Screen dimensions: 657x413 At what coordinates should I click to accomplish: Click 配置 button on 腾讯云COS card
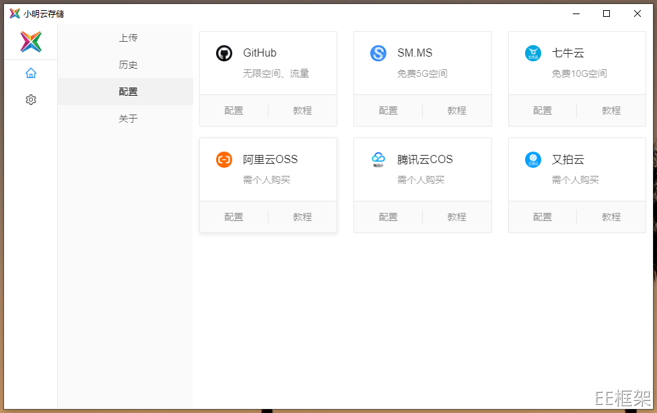[388, 217]
